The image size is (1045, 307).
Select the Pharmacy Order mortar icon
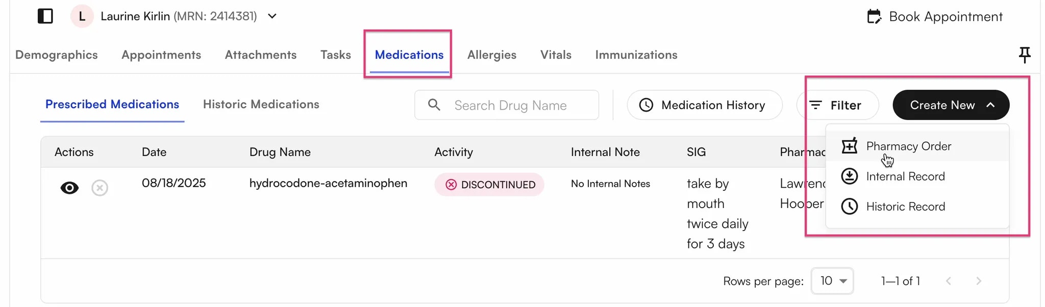[850, 146]
